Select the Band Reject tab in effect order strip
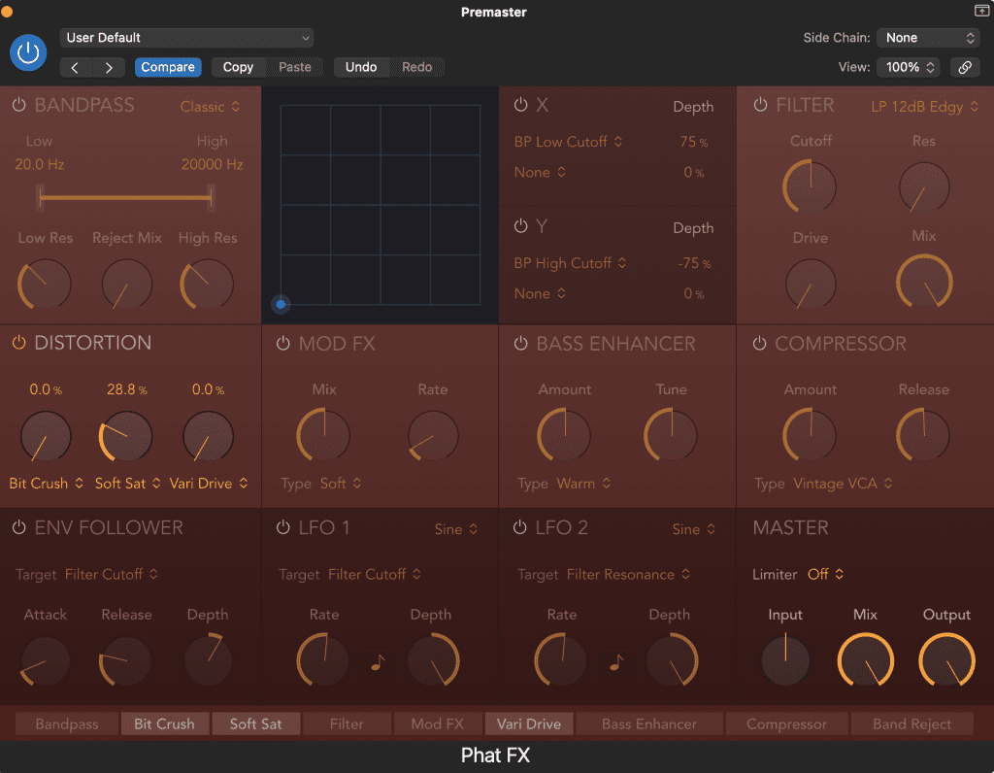The height and width of the screenshot is (773, 994). 911,723
